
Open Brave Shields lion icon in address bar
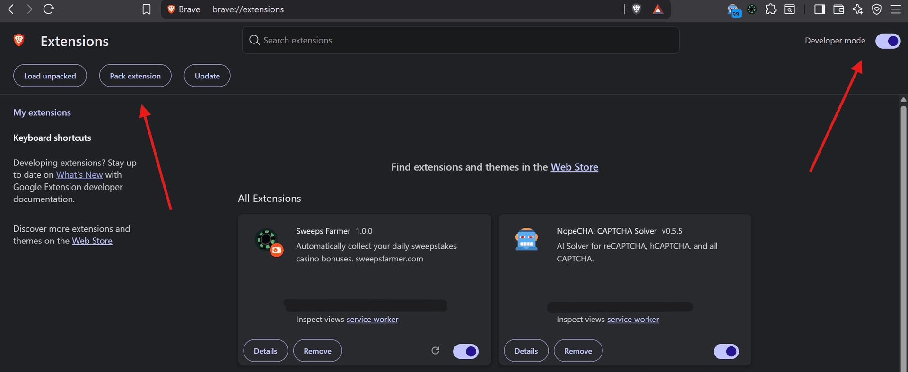[x=637, y=9]
